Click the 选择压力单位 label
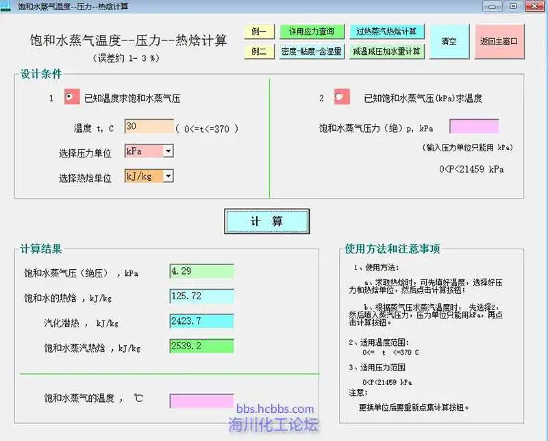Image resolution: width=548 pixels, height=441 pixels. pyautogui.click(x=85, y=153)
